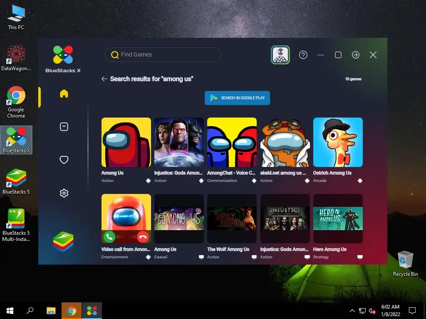Select Google Chrome desktop shortcut
This screenshot has height=319, width=426.
coord(16,102)
